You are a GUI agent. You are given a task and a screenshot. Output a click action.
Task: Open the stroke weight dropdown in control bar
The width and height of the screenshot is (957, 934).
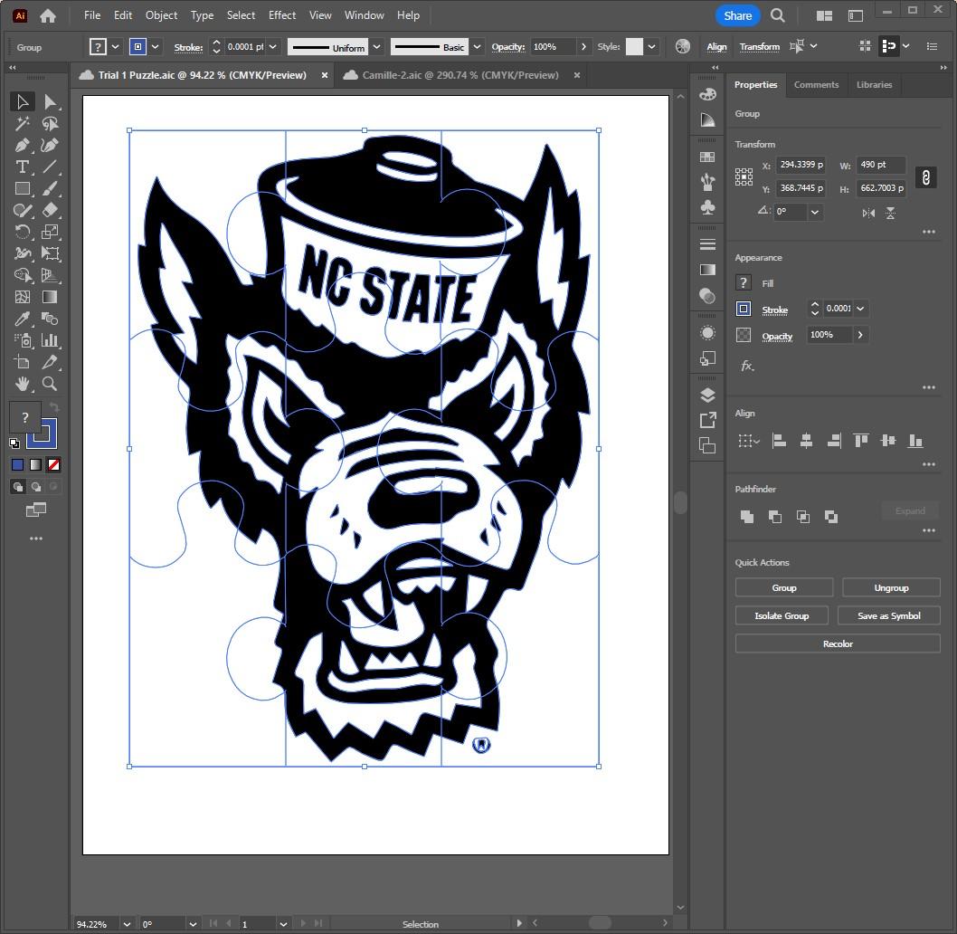273,47
